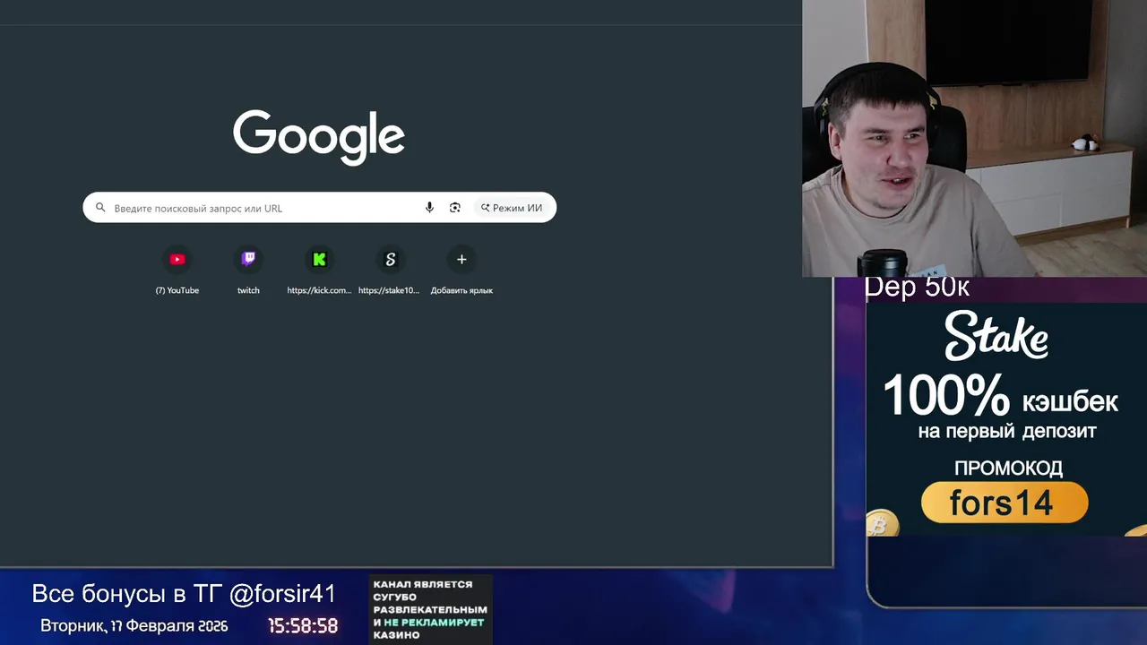
Task: Click the fors14 promo code button
Action: coord(1005,503)
